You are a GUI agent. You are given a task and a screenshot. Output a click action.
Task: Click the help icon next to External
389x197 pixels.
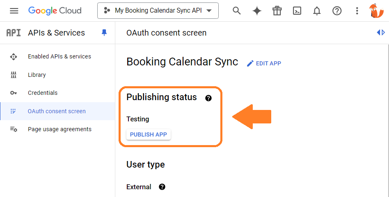click(162, 187)
